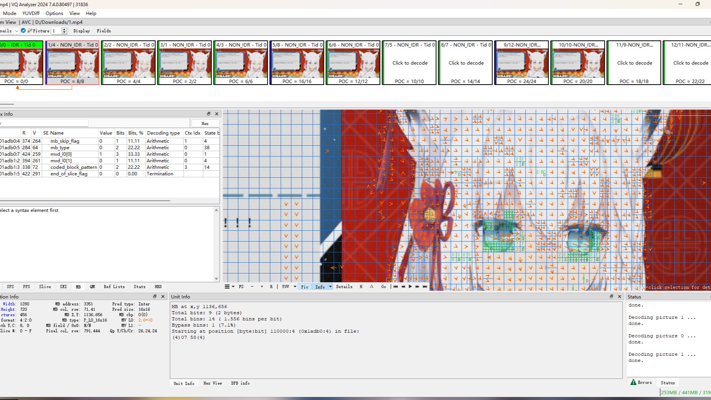This screenshot has width=711, height=400.
Task: Zoom out with the minus button
Action: tap(252, 287)
